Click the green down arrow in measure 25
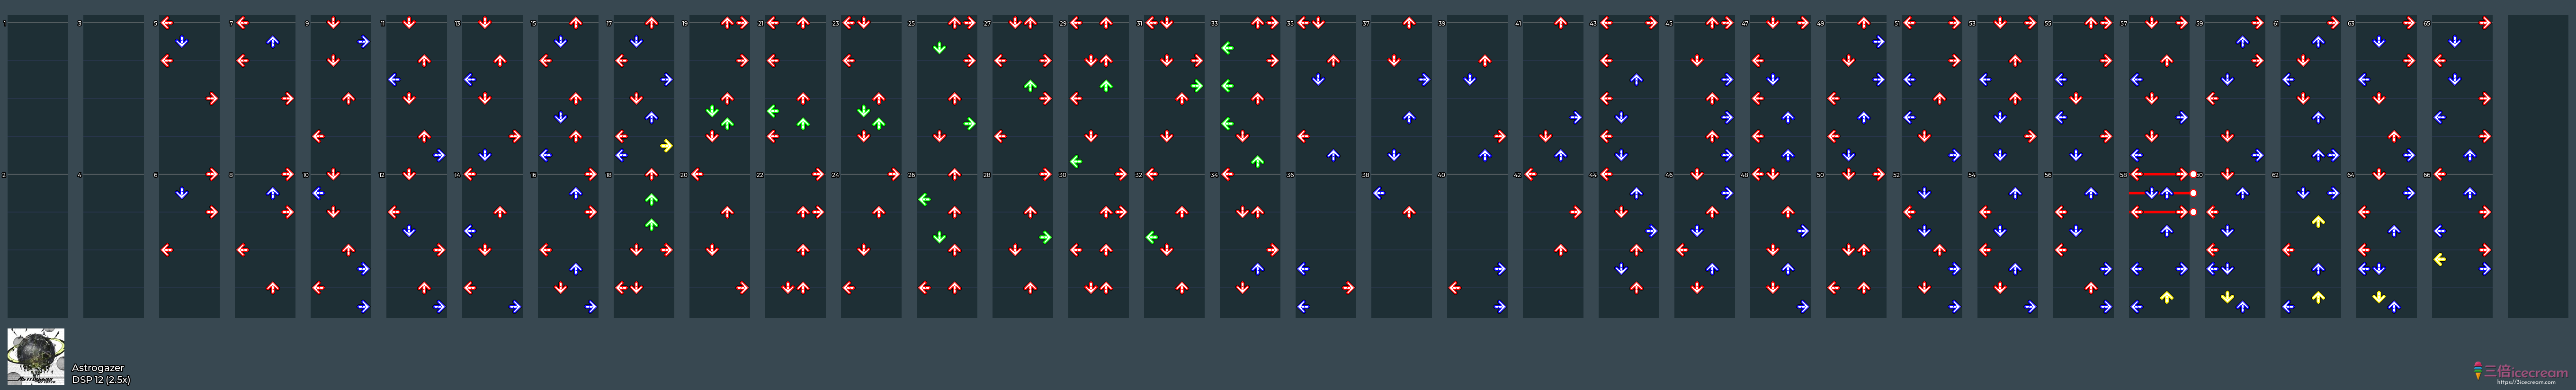2576x390 pixels. pos(939,48)
